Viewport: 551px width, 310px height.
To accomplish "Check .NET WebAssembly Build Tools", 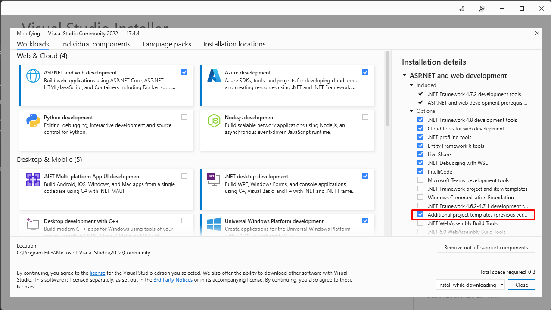I will click(420, 223).
